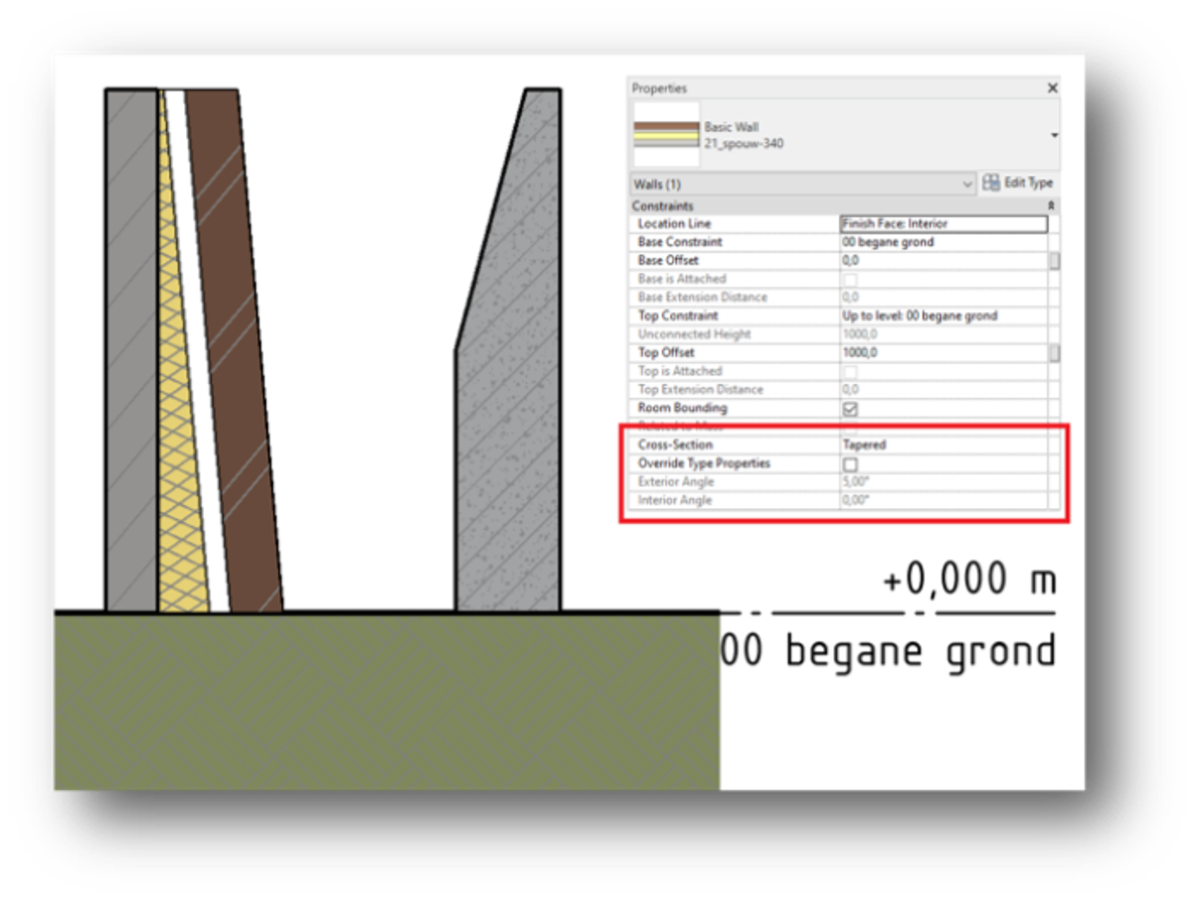
Task: Uncheck the Room Bounding checkbox
Action: click(x=850, y=409)
